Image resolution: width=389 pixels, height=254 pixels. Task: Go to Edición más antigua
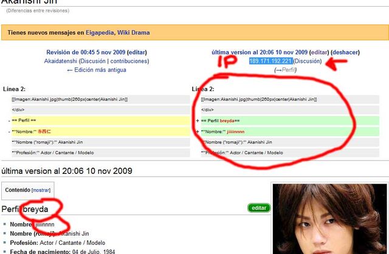pos(97,70)
